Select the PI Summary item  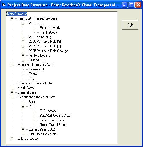click(x=48, y=111)
